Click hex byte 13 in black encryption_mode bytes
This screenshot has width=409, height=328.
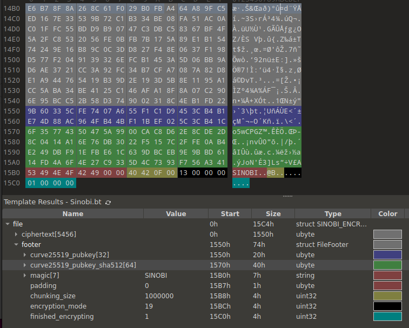point(183,173)
